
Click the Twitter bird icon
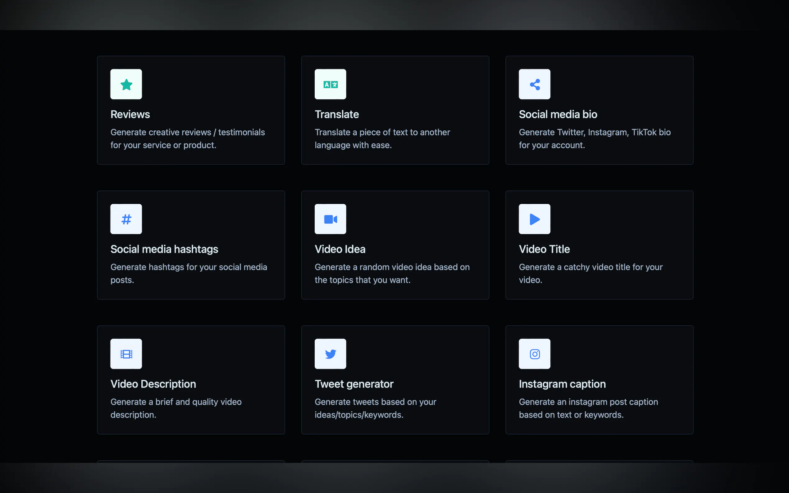330,354
